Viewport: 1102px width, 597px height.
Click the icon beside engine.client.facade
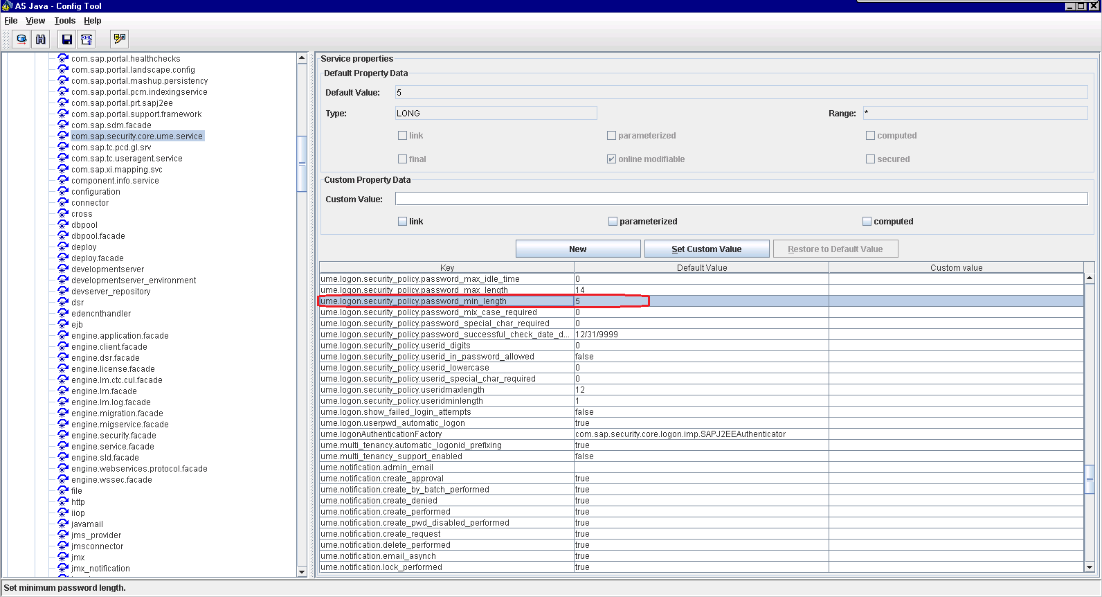click(x=63, y=346)
